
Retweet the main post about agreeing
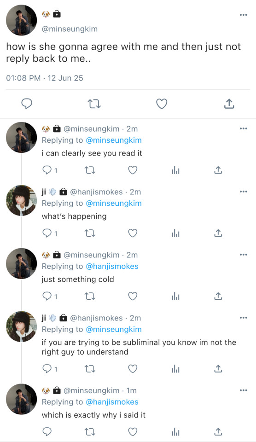coord(94,104)
